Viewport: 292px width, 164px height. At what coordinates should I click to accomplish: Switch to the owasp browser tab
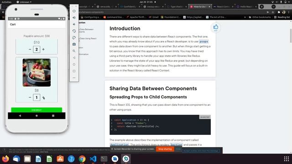[153, 6]
